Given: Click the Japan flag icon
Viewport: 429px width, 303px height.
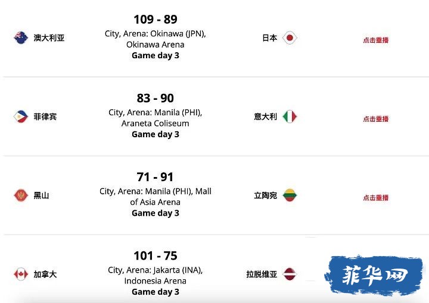Looking at the screenshot, I should point(290,37).
